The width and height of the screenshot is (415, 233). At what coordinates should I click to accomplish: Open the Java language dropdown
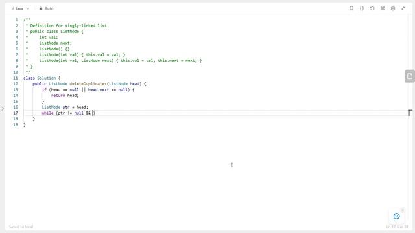[x=20, y=8]
